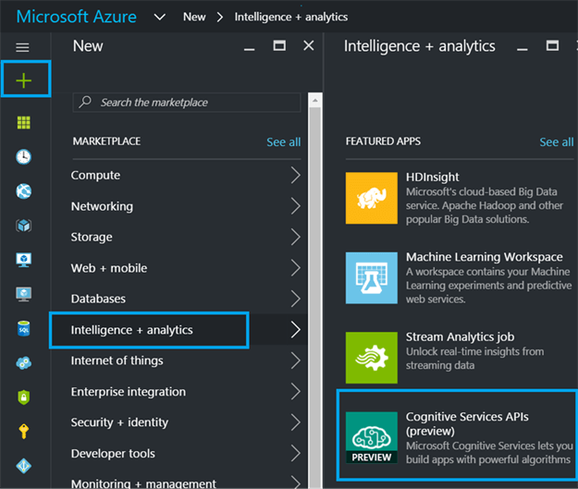Select the HDInsight elephant icon

click(x=372, y=197)
